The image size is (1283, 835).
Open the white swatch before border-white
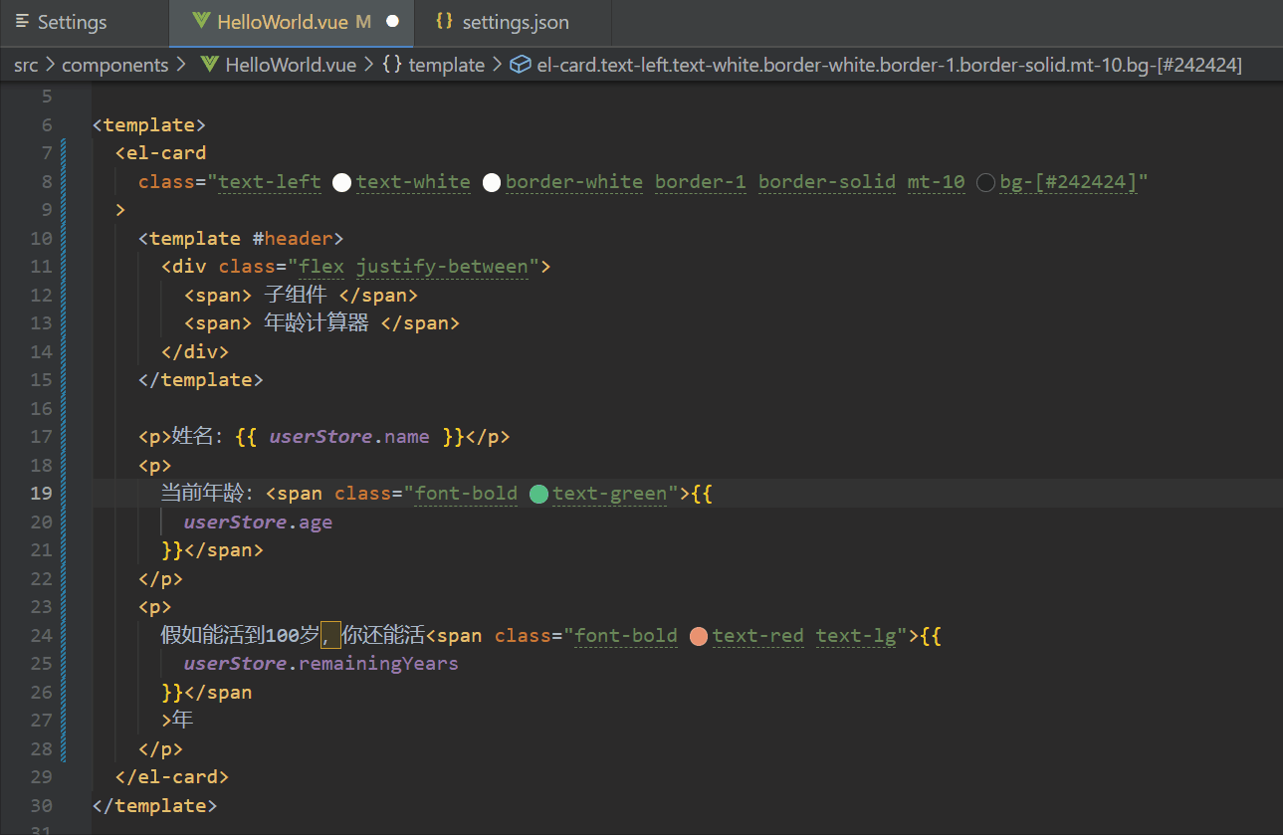pos(491,182)
